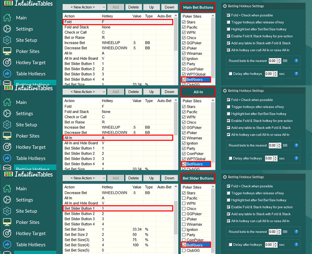
Task: Click Delay after hotkeys help icon, Main Bet Buttons panel
Action: tap(296, 74)
